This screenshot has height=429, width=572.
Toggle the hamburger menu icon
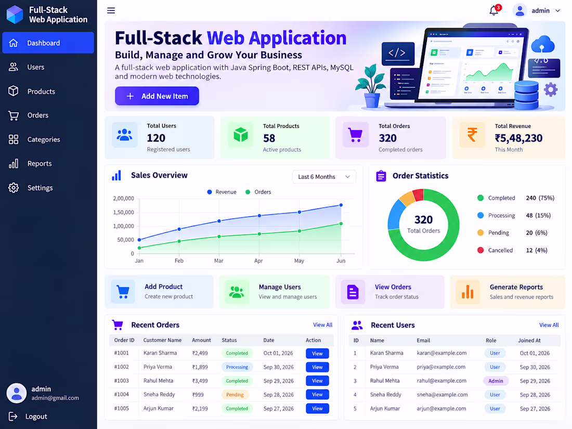(111, 10)
